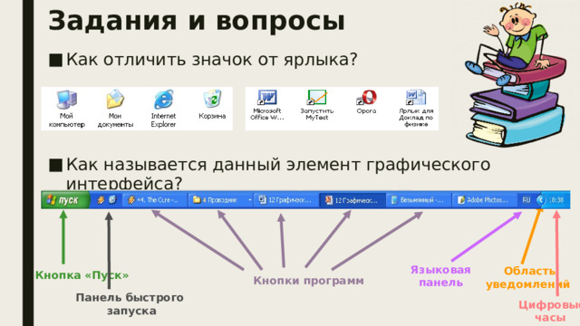Click the second quick launch icon next to Проводник side

tap(112, 200)
